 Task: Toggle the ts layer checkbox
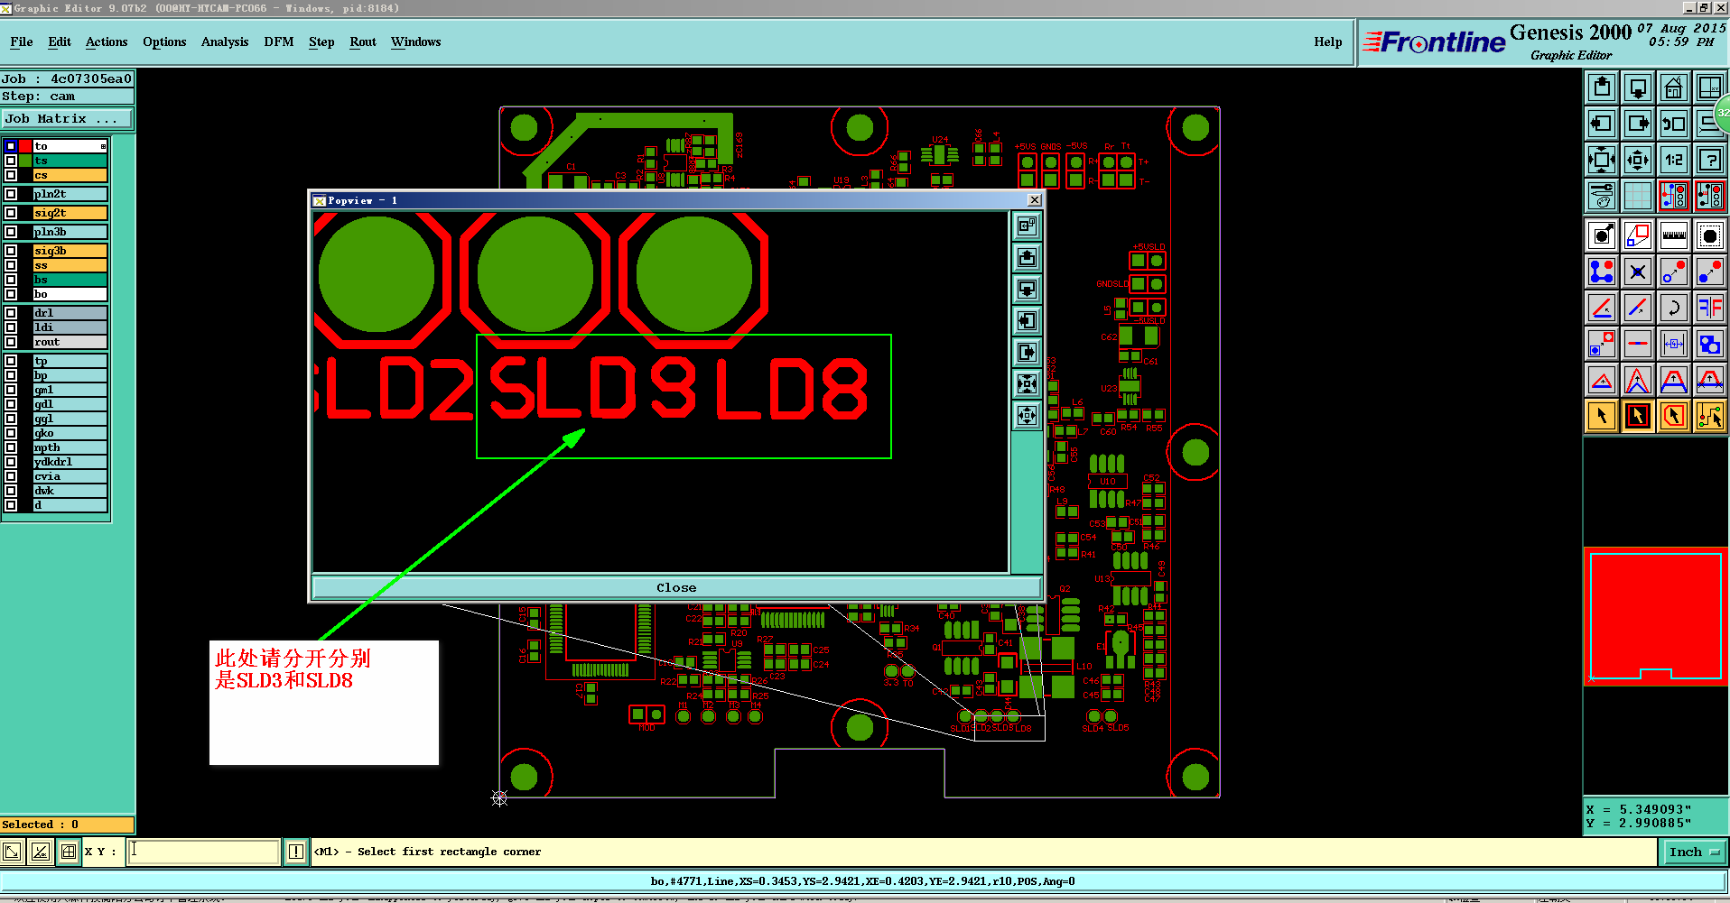pos(11,161)
